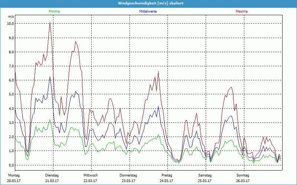Viewport: 297px width, 185px height.
Task: Click the date 21.03.17
Action: [52, 181]
